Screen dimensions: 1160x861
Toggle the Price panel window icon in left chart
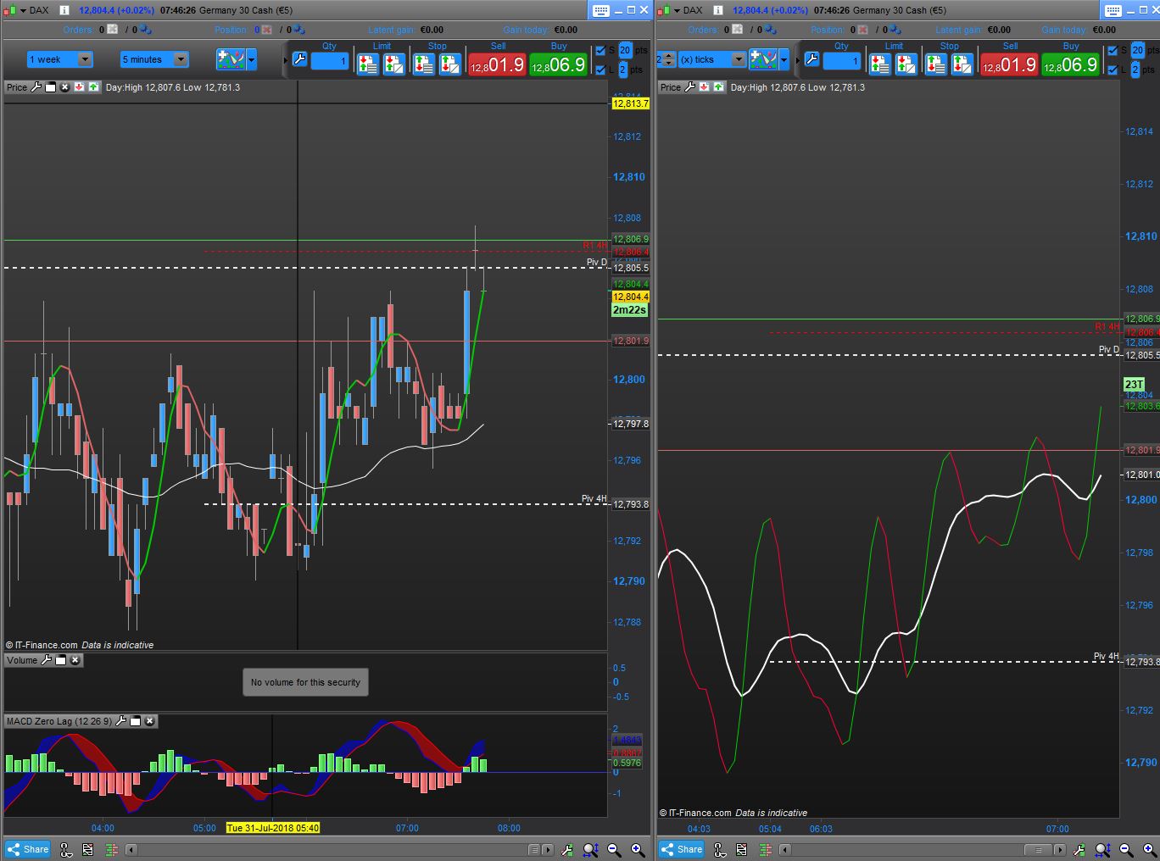click(51, 87)
